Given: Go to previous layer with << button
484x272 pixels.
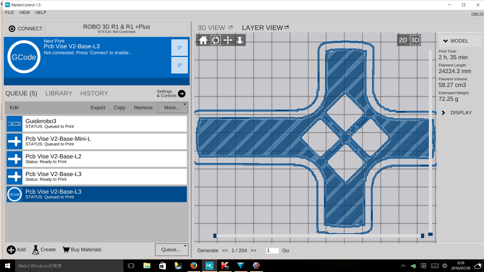Looking at the screenshot, I should click(225, 251).
